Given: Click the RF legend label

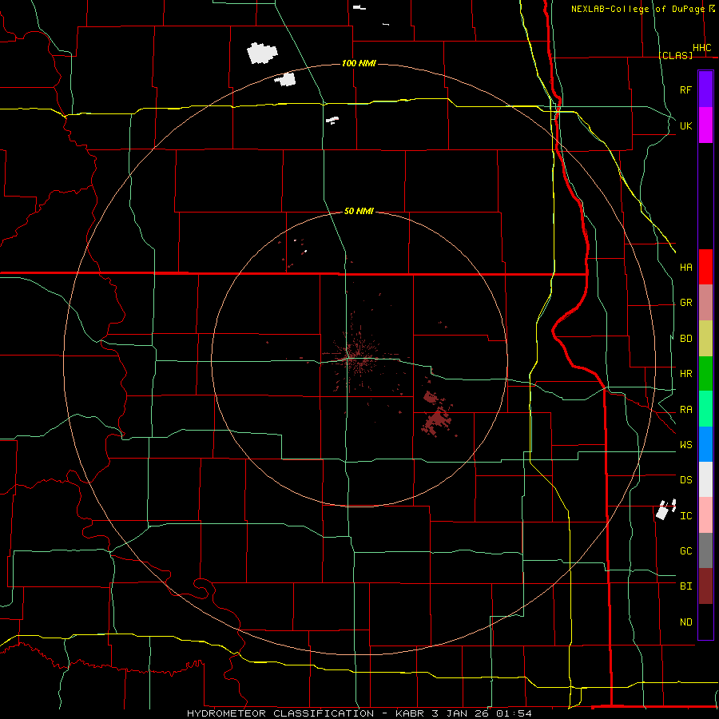Looking at the screenshot, I should point(685,89).
